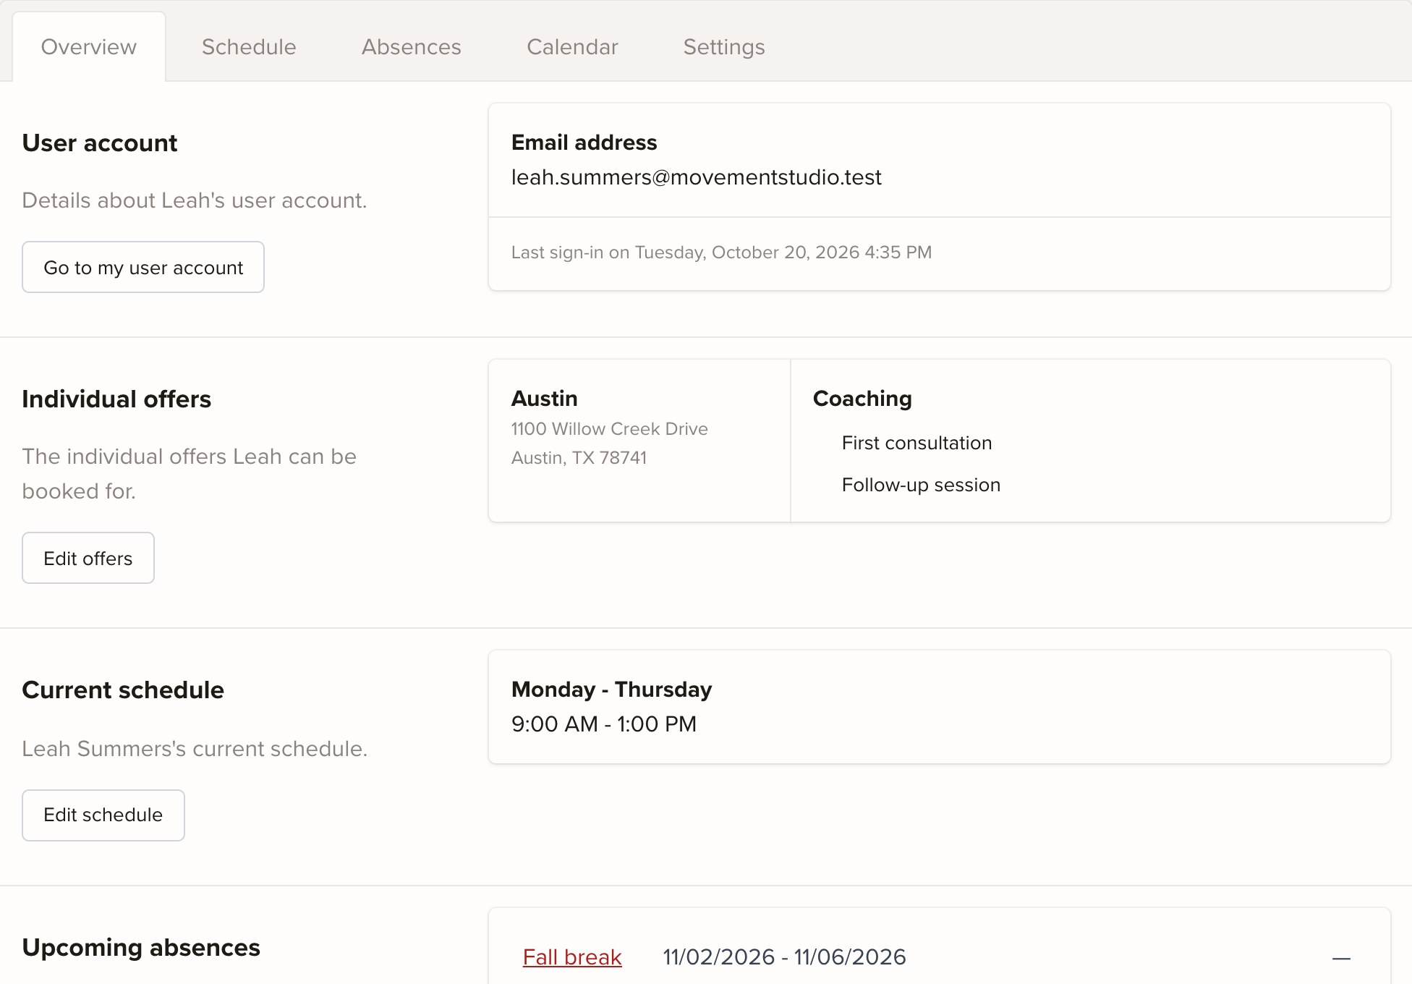
Task: Click the Edit schedule button
Action: (x=103, y=815)
